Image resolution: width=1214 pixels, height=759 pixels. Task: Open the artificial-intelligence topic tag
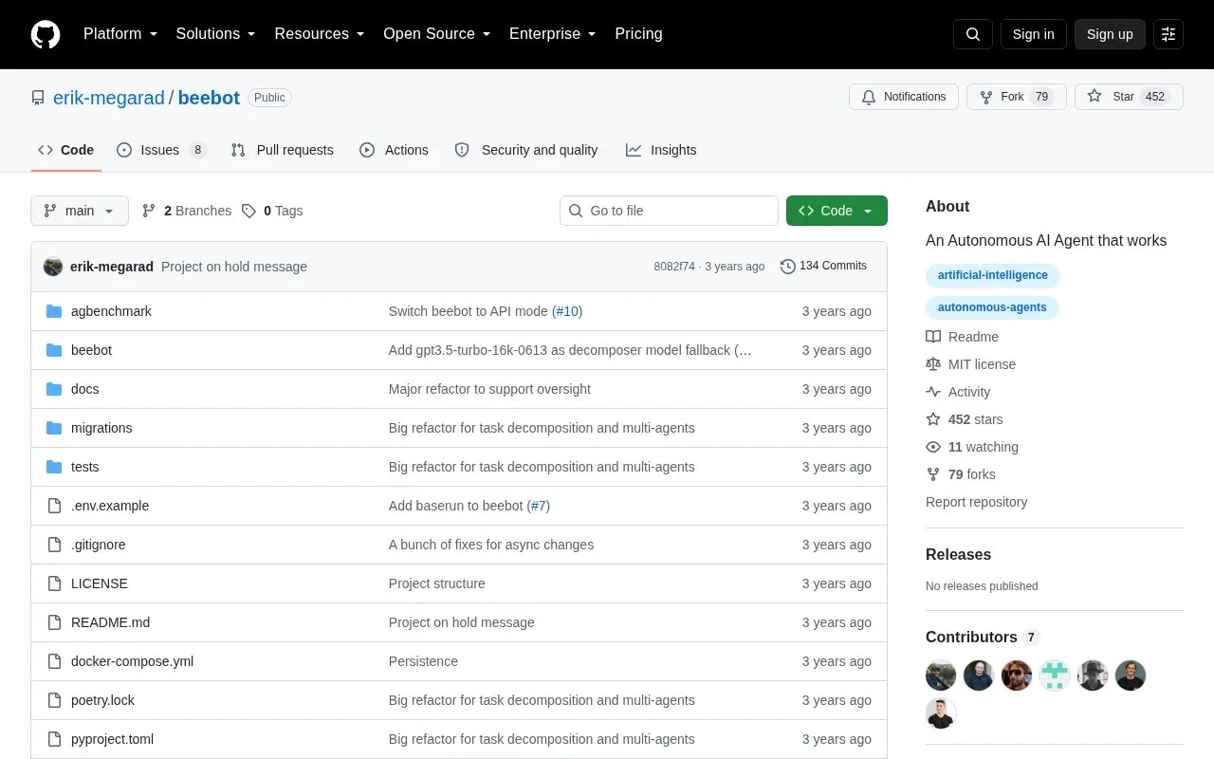click(993, 275)
